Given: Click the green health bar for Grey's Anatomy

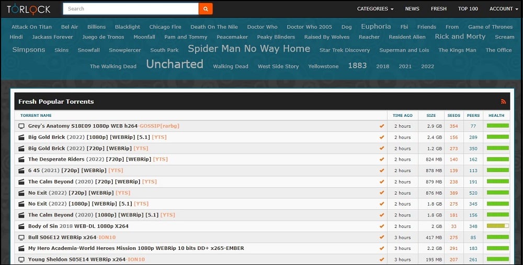Looking at the screenshot, I should click(498, 126).
